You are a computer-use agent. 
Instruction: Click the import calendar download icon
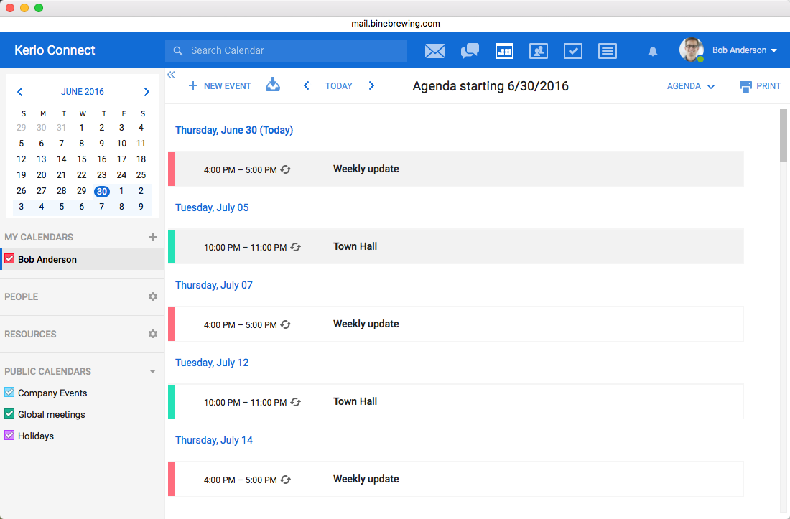coord(273,85)
